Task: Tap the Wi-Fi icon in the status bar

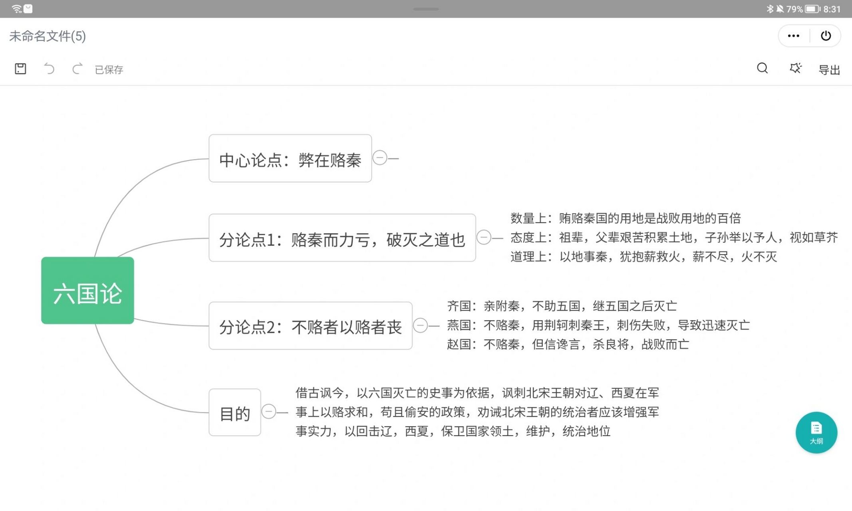Action: point(16,8)
